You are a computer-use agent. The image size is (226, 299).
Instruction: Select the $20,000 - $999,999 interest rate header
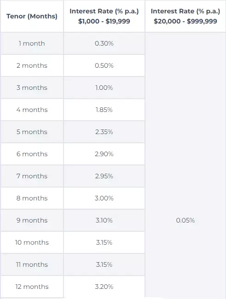click(185, 16)
